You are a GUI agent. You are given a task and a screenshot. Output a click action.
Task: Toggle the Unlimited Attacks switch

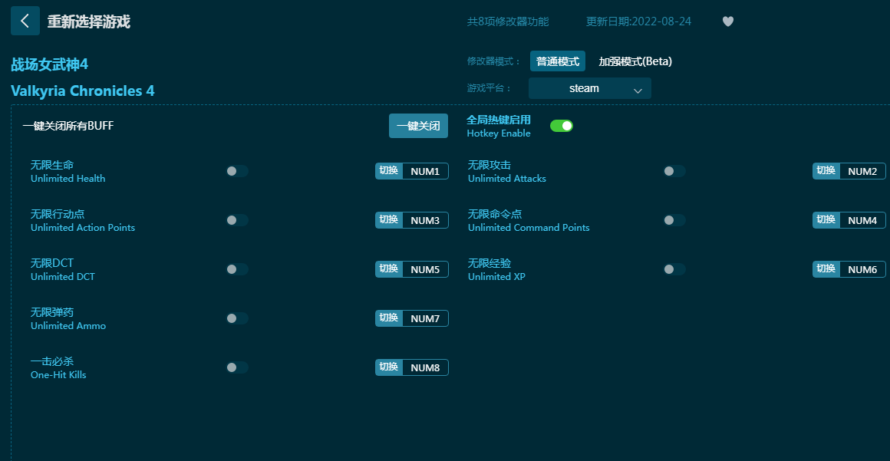coord(674,171)
